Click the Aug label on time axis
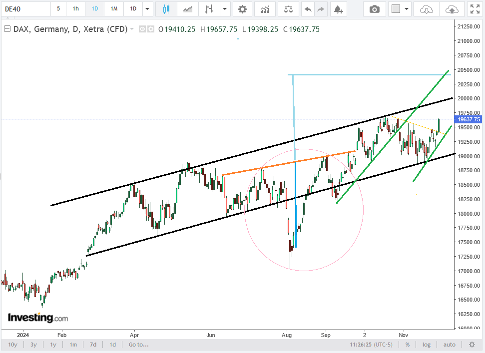This screenshot has width=485, height=353. pyautogui.click(x=287, y=335)
